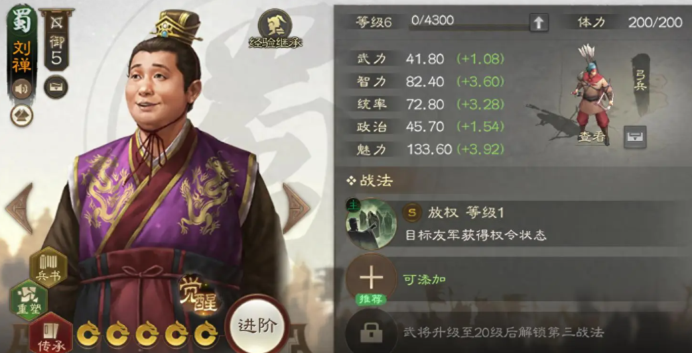
Task: Toggle the card icon under 御 5
Action: 56,87
